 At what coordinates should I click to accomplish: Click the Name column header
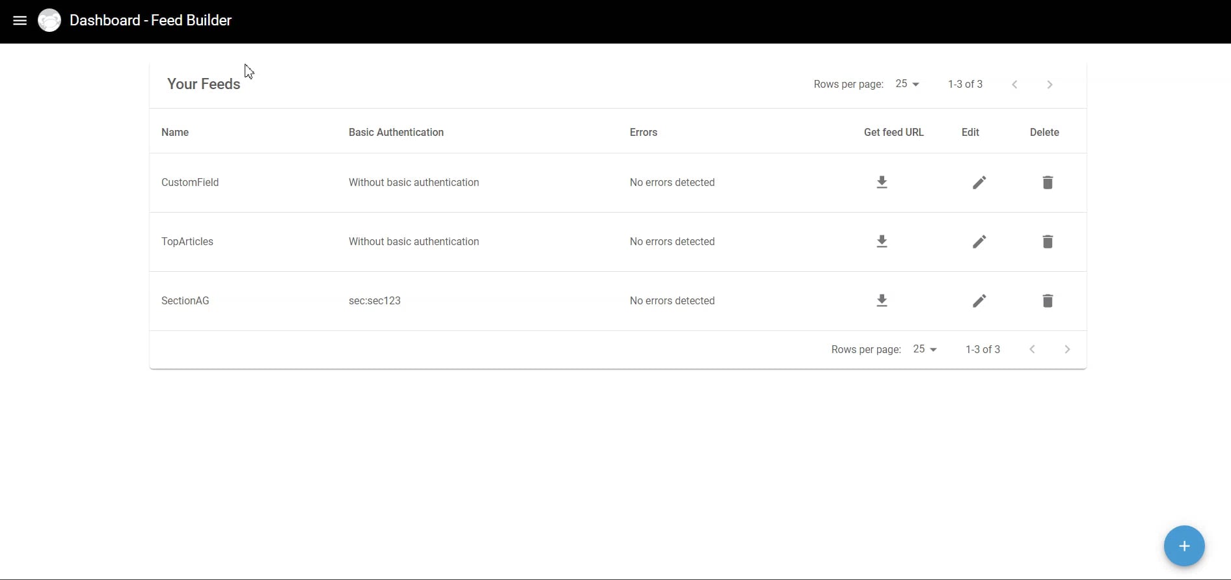(175, 132)
